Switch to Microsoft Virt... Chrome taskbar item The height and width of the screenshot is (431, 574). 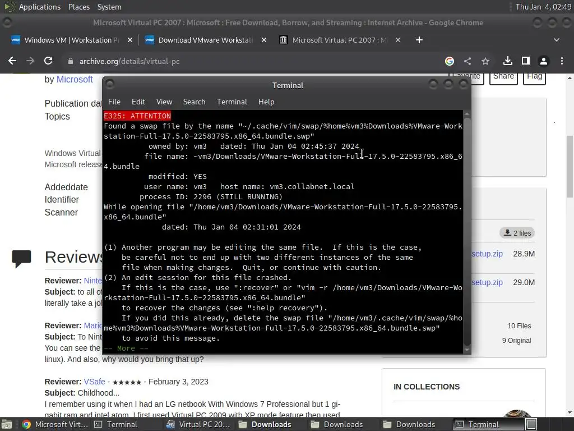point(55,424)
